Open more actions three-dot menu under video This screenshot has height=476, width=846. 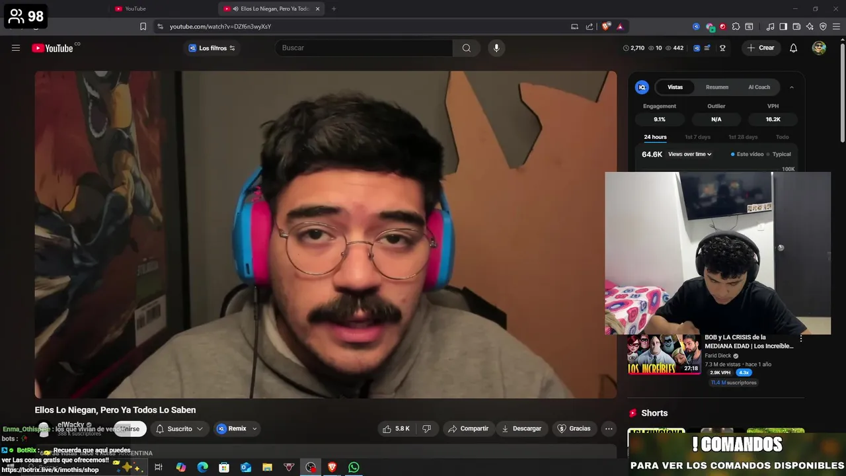pyautogui.click(x=609, y=428)
